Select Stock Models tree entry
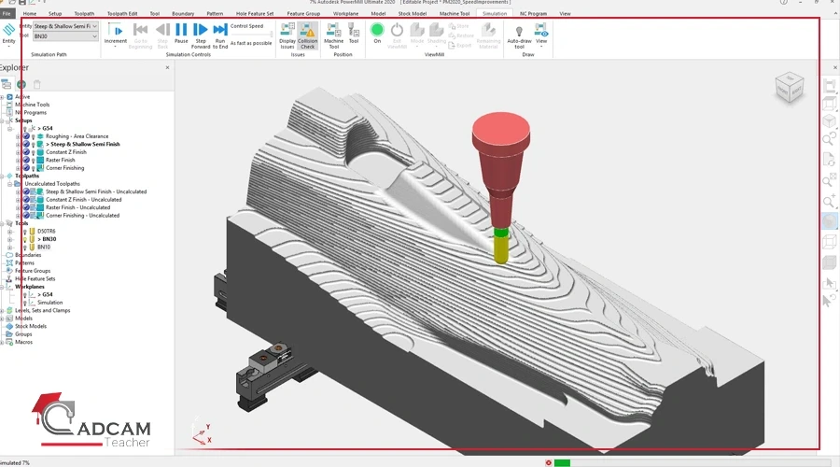The height and width of the screenshot is (467, 840). point(31,326)
